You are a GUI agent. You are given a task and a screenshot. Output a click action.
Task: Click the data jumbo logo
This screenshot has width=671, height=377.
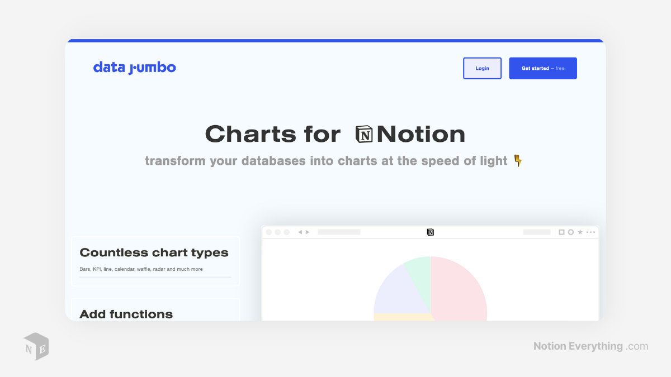(134, 67)
